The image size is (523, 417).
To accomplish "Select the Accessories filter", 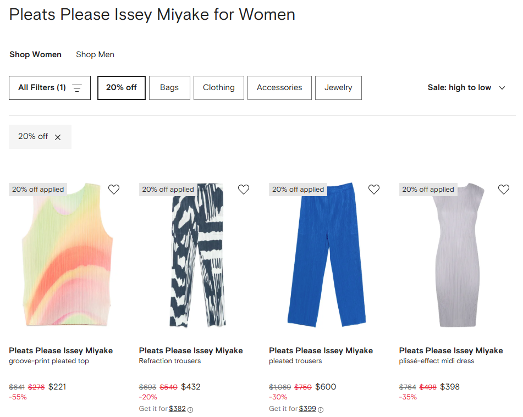I will tap(279, 88).
